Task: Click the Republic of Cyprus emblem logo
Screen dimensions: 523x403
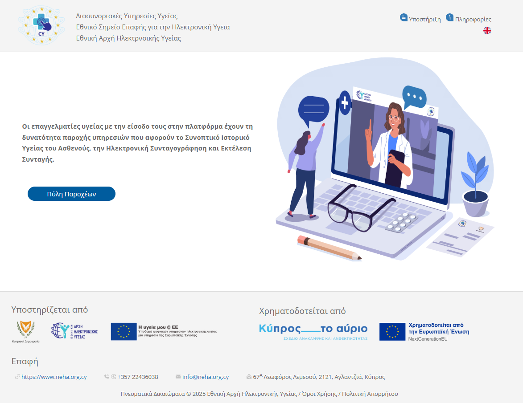Action: pos(25,332)
